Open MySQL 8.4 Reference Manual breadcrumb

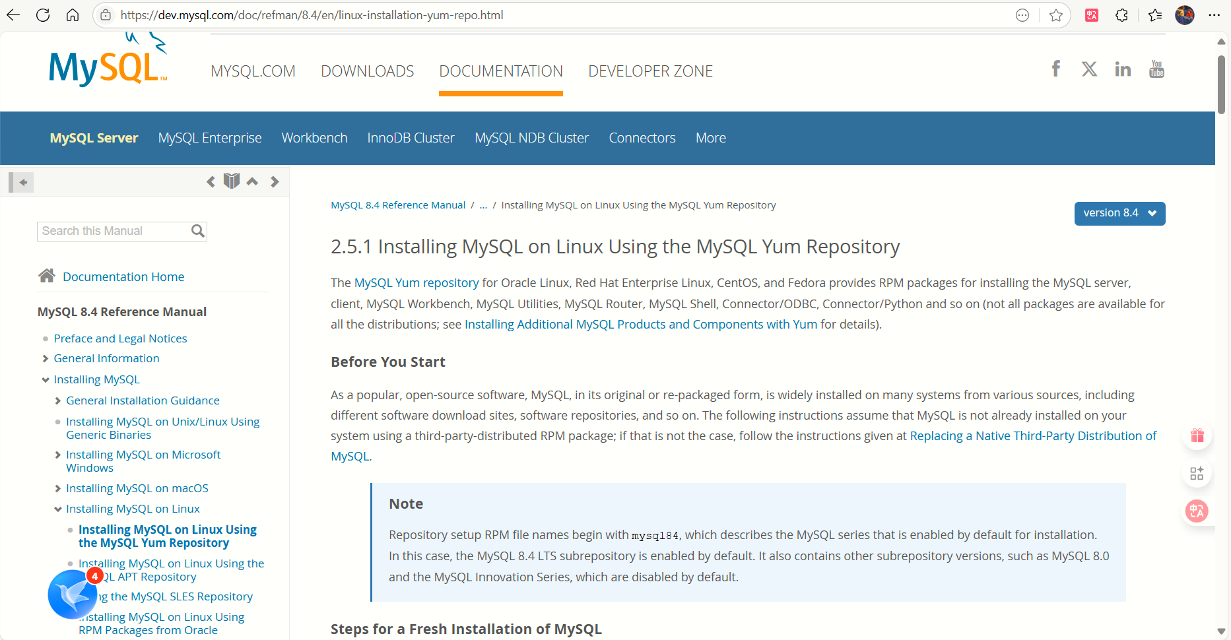(x=398, y=205)
